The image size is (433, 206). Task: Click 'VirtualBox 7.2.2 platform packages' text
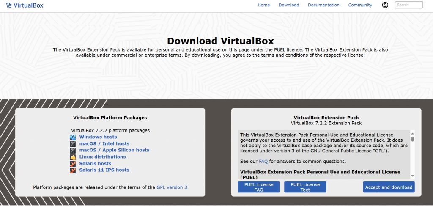[110, 130]
